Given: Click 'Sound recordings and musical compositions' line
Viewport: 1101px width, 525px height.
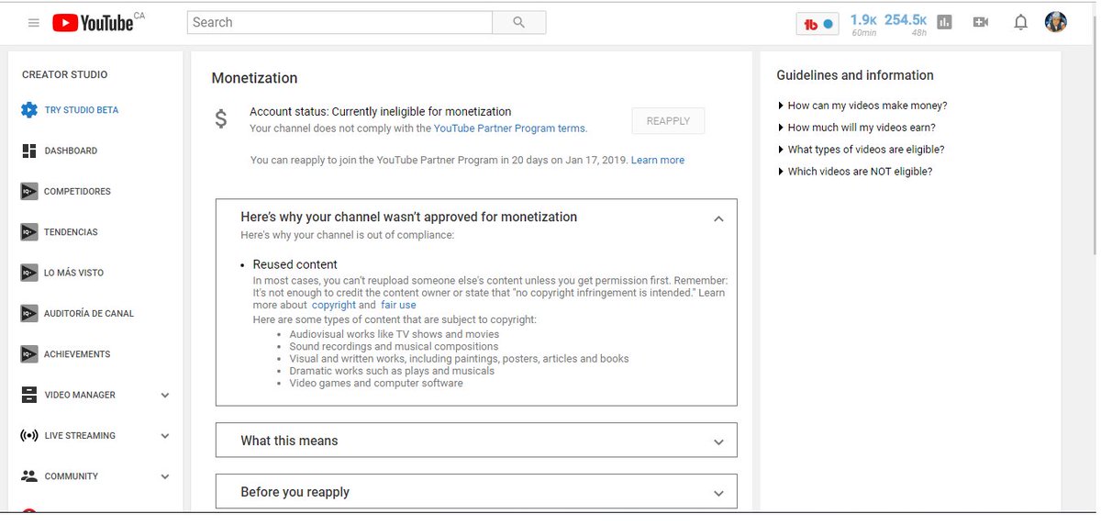Looking at the screenshot, I should click(394, 347).
